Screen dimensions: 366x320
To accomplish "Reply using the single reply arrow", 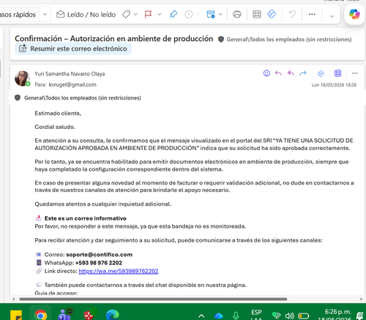I will (278, 73).
